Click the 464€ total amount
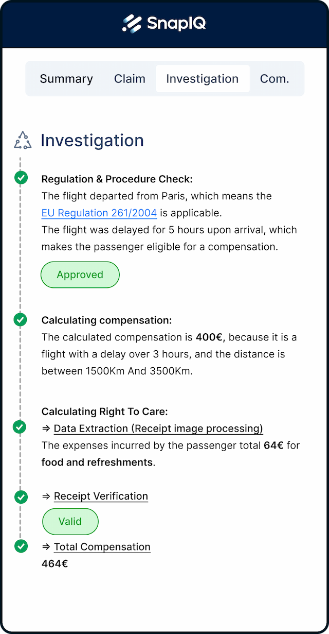329x634 pixels. pyautogui.click(x=54, y=563)
